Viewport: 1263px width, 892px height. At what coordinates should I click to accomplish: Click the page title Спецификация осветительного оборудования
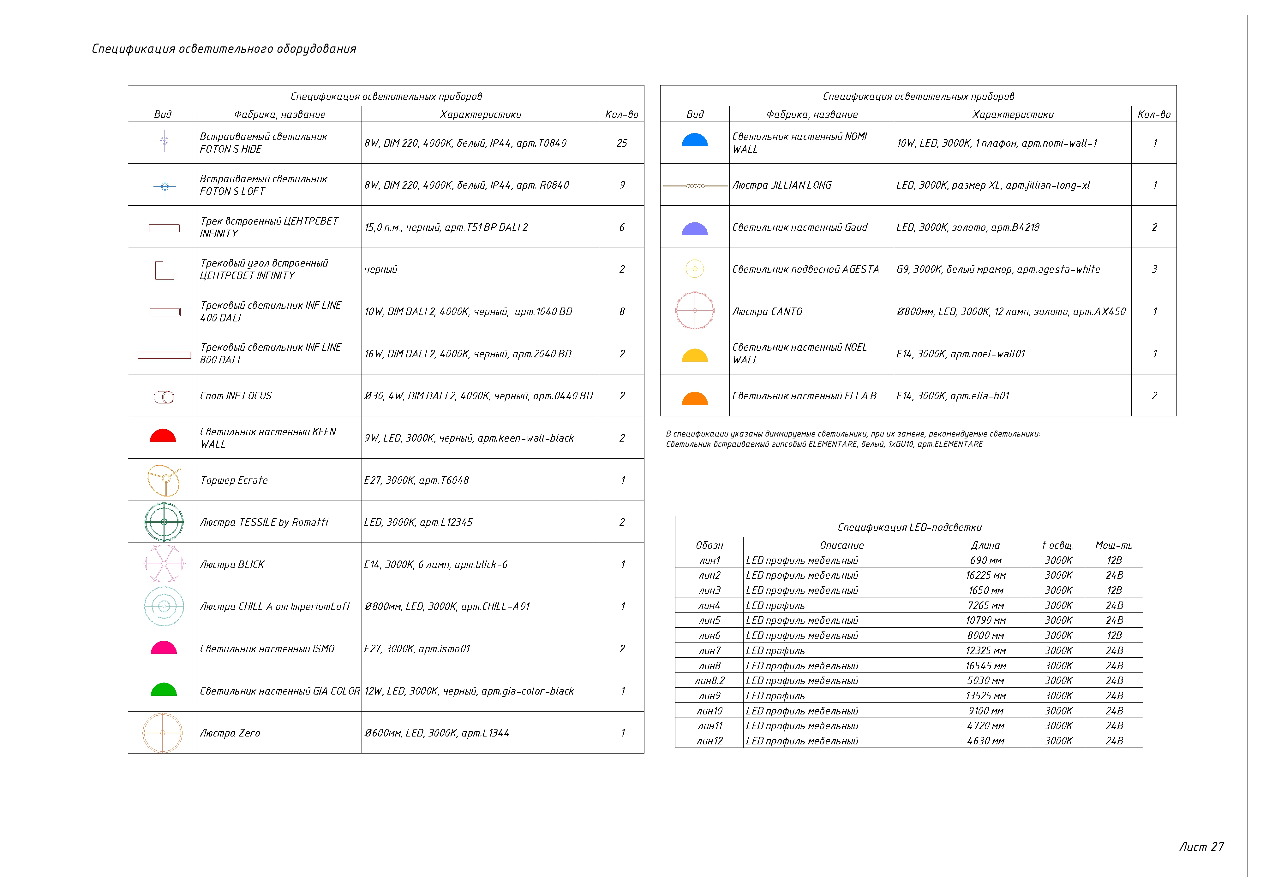[224, 49]
